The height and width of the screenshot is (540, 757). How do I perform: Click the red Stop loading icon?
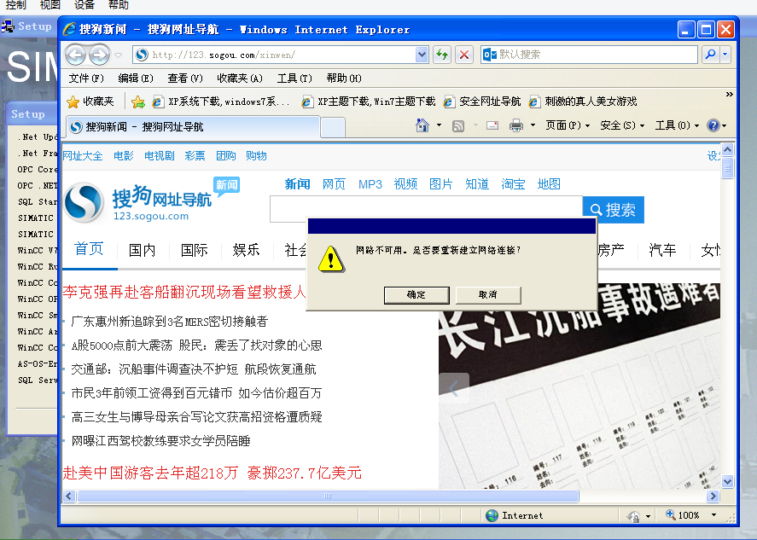pos(464,55)
